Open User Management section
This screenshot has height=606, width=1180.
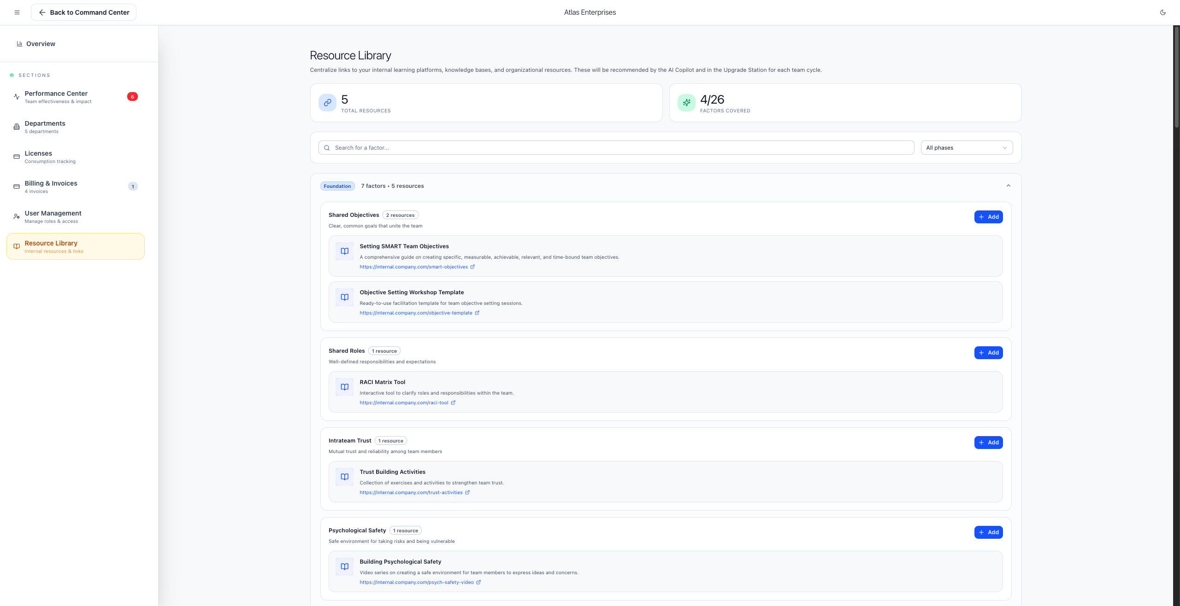coord(76,216)
